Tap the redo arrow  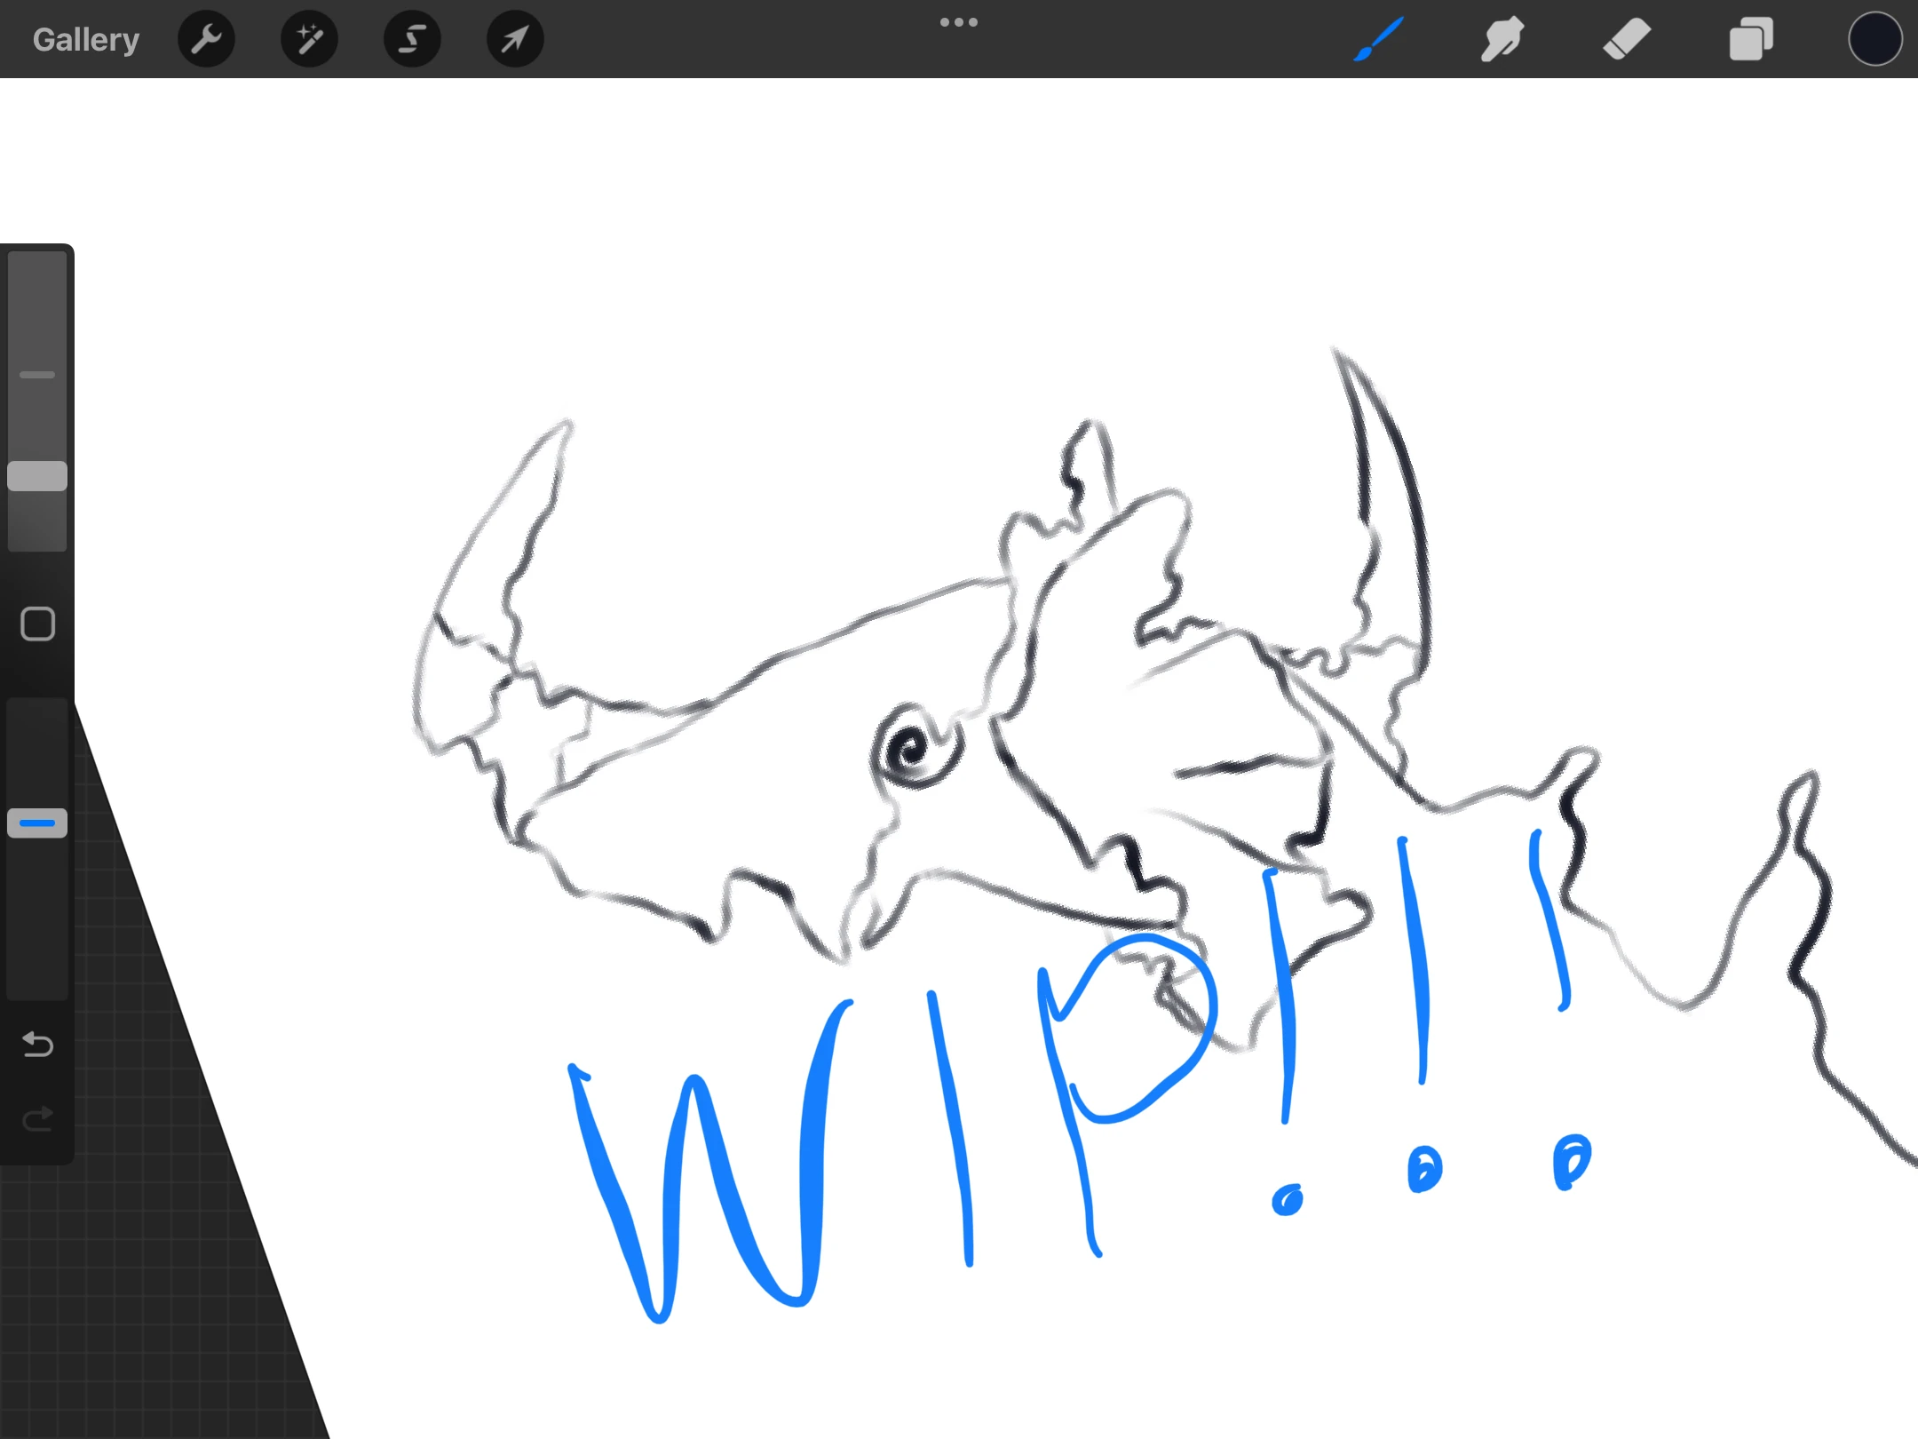point(37,1119)
